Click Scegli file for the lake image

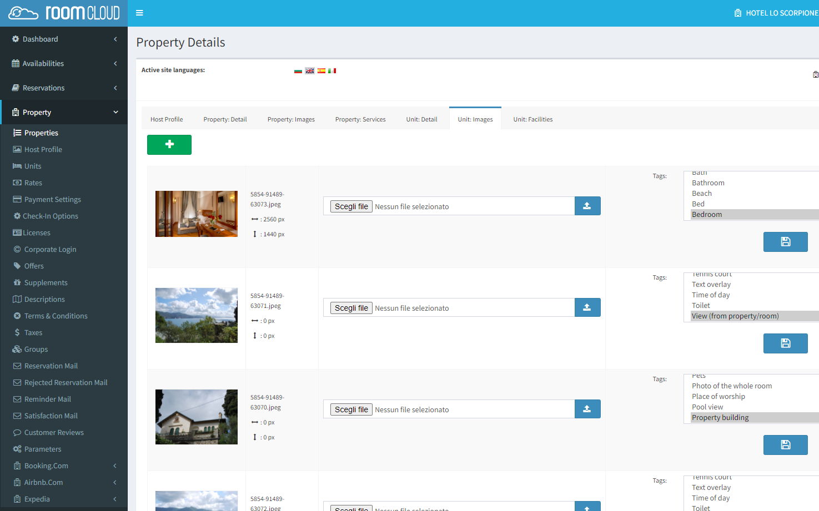tap(351, 308)
